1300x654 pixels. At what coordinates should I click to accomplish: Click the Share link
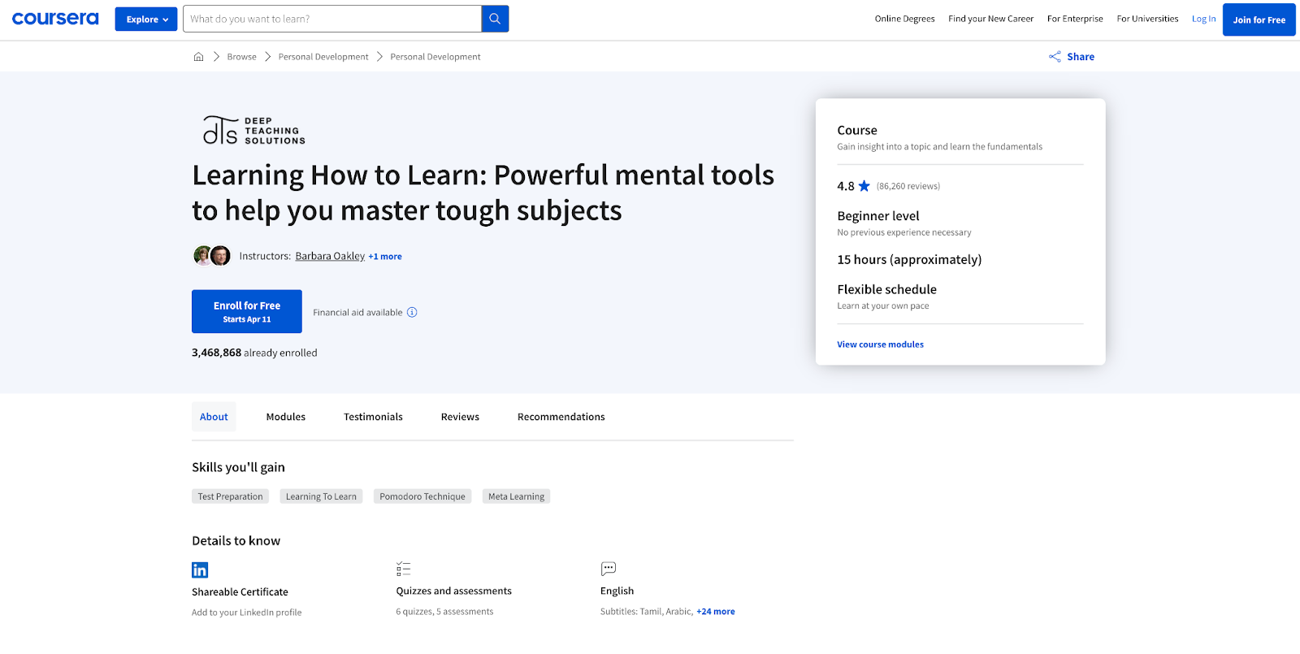tap(1081, 57)
